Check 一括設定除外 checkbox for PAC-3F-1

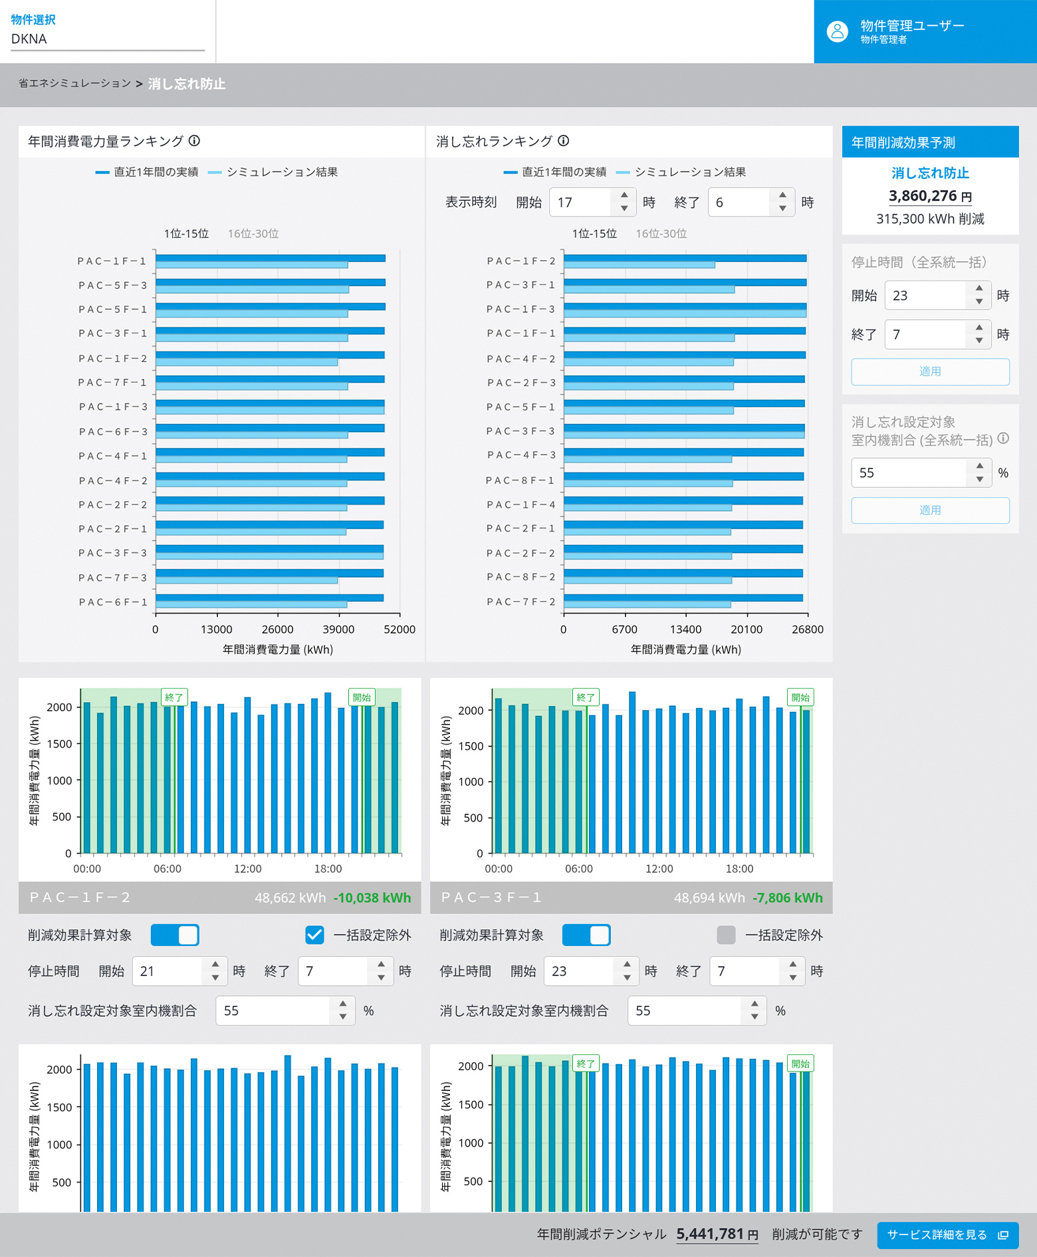[x=726, y=935]
